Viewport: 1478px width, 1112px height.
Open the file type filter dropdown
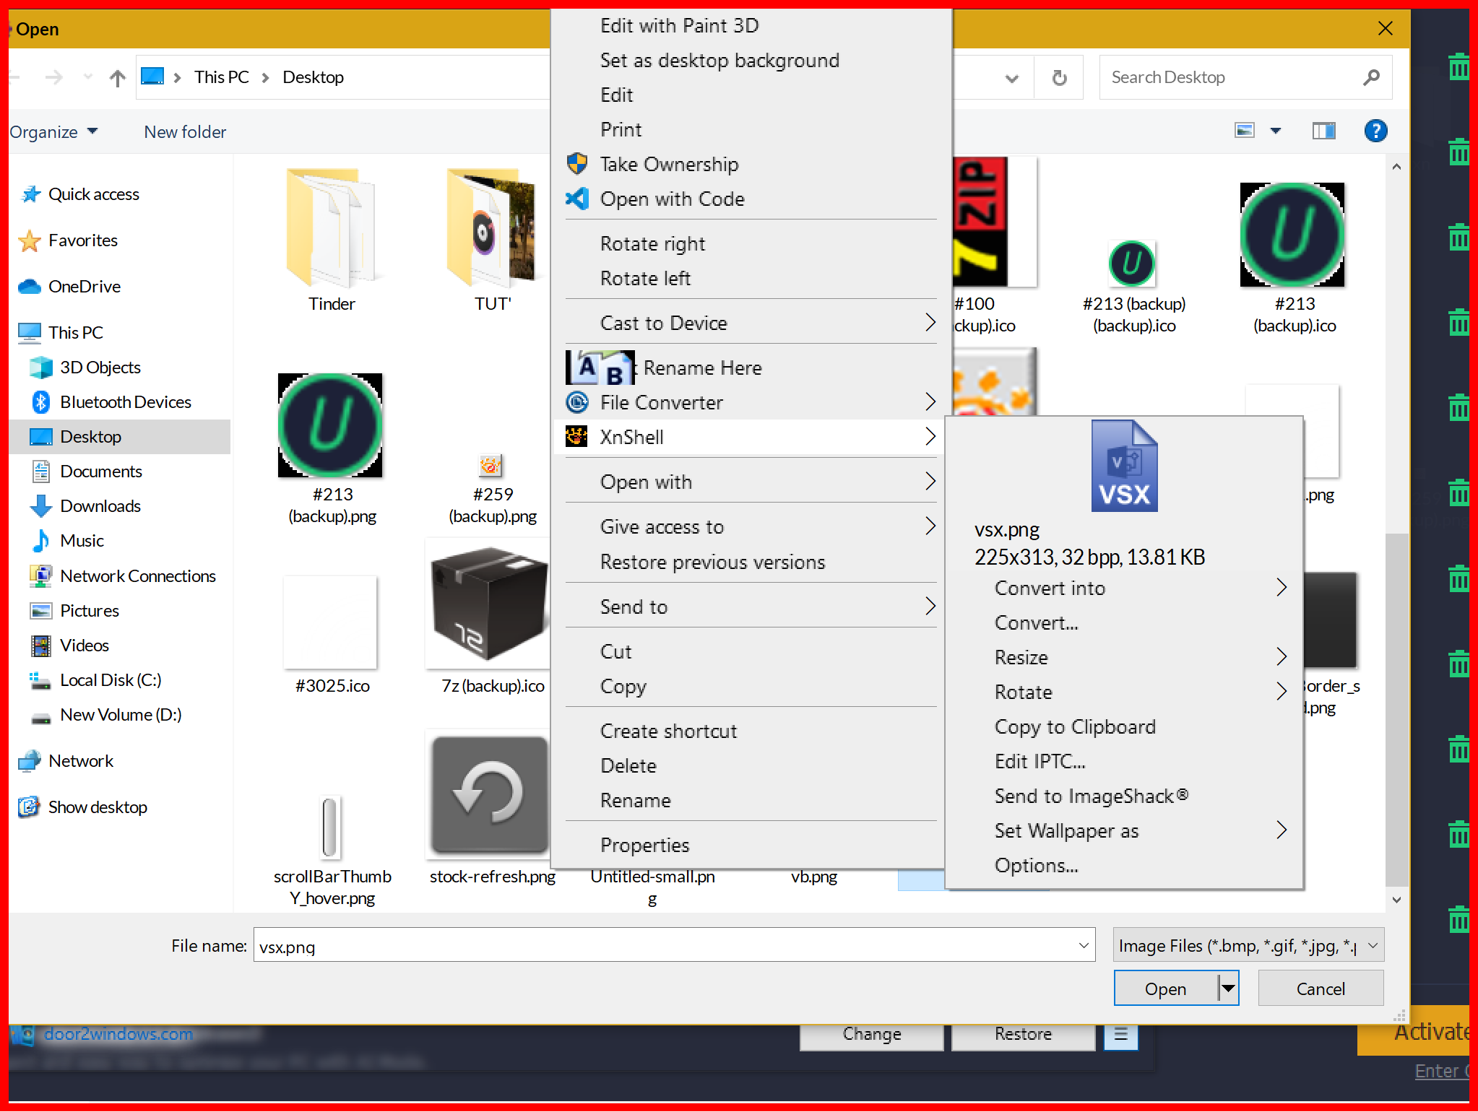[x=1248, y=945]
